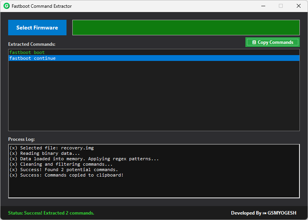The image size is (308, 220).
Task: Minimize the Fastboot Command Extractor window
Action: 263,6
